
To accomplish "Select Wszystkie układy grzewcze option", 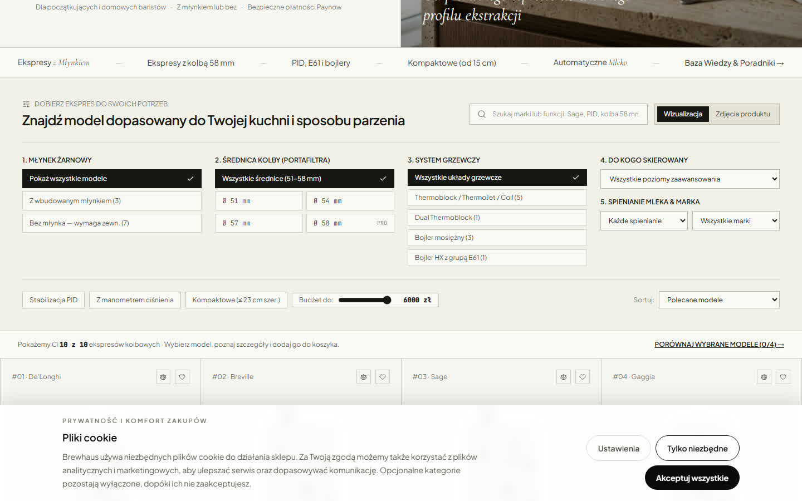I will (x=497, y=178).
